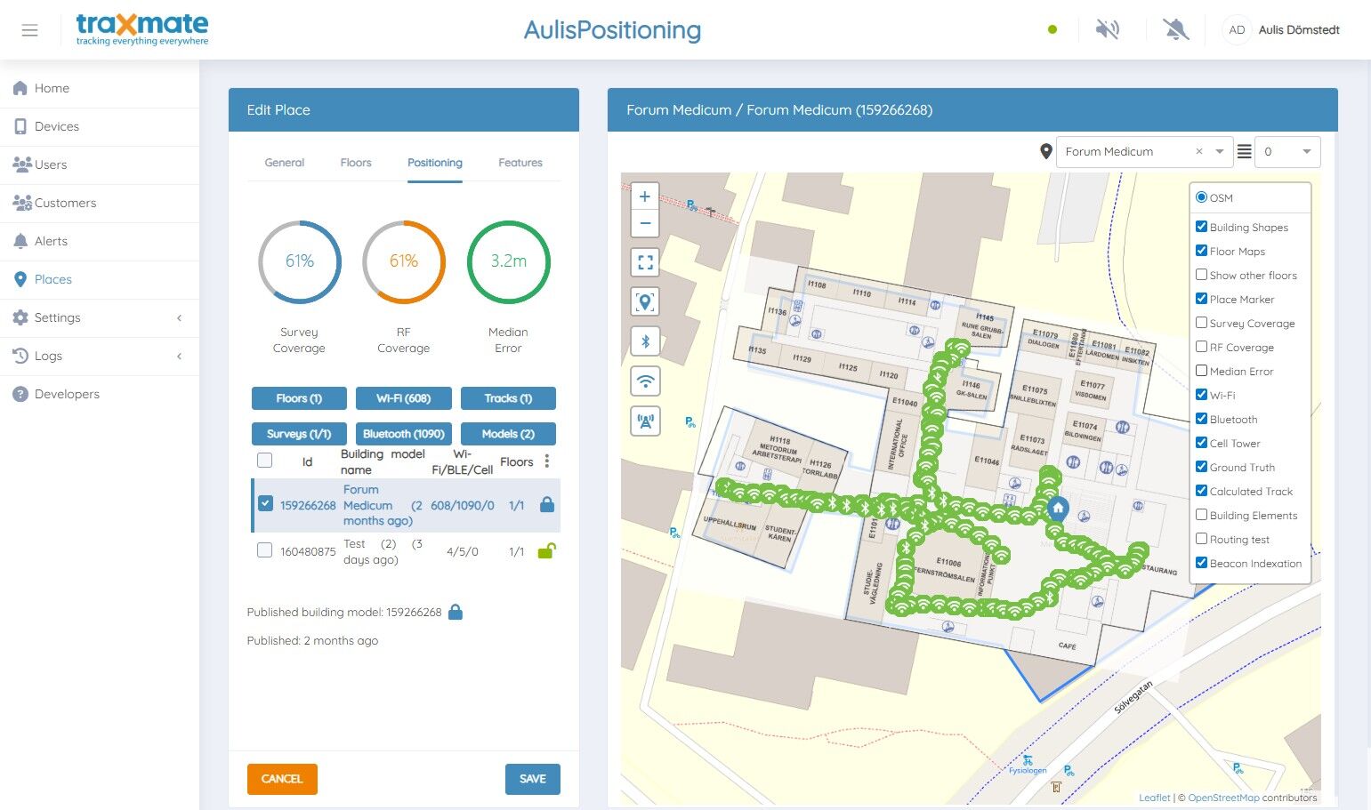Toggle the Cell Tower layer
1371x810 pixels.
(1202, 443)
